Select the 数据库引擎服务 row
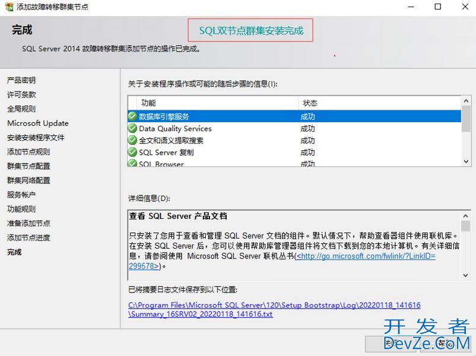The height and width of the screenshot is (356, 476). (294, 116)
